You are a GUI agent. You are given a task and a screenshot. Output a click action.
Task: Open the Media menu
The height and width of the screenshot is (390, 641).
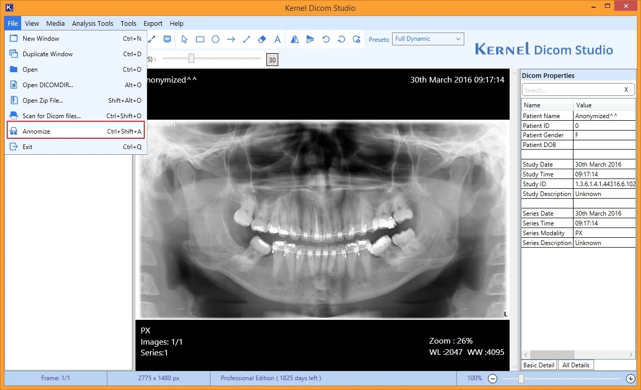point(56,24)
